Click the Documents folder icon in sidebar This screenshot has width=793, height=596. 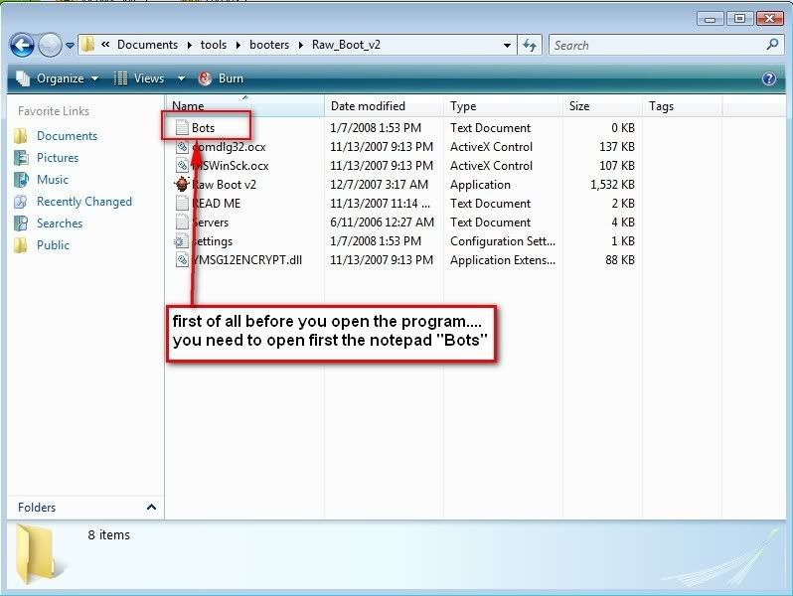click(21, 136)
